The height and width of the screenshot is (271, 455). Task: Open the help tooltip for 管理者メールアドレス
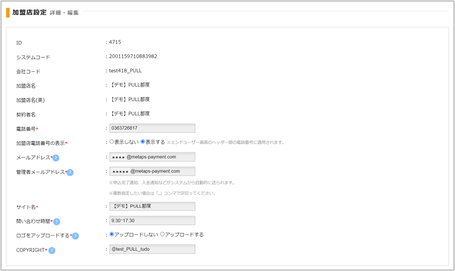click(70, 173)
